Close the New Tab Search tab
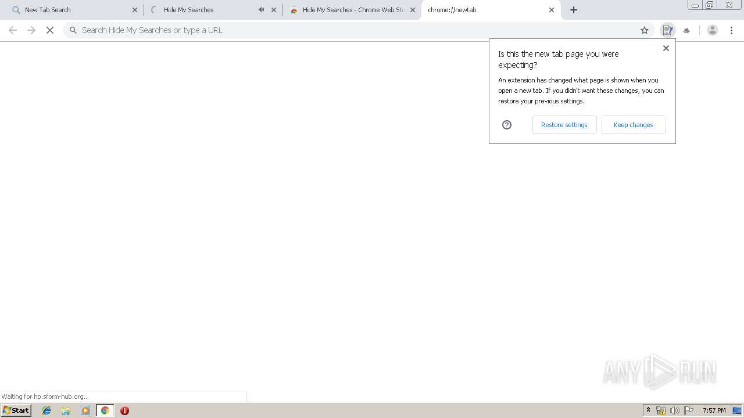744x418 pixels. point(135,10)
